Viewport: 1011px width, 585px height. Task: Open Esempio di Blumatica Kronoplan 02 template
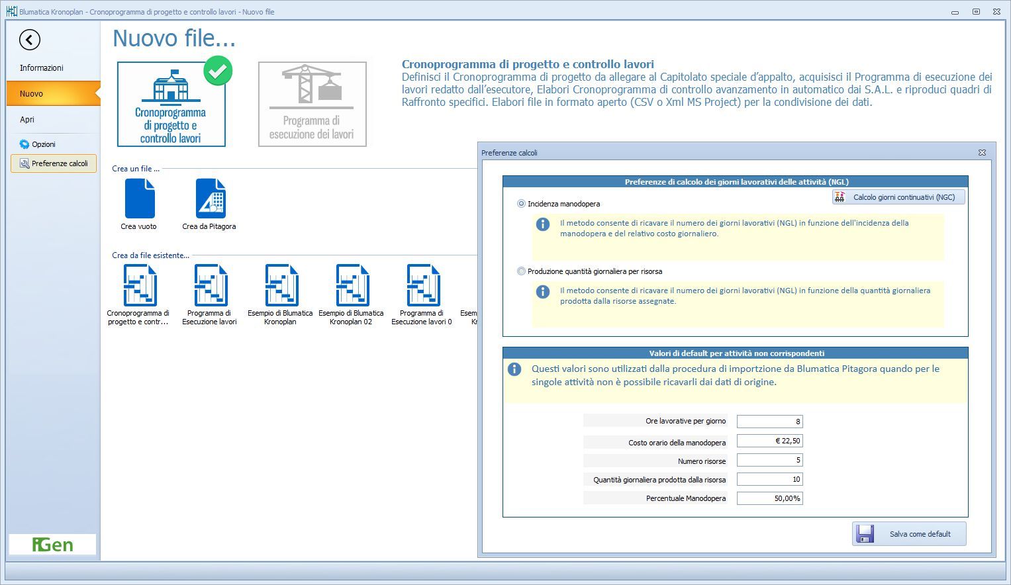352,286
